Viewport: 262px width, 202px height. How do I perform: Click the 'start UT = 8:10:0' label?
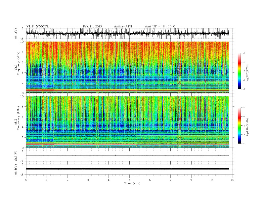pos(160,26)
